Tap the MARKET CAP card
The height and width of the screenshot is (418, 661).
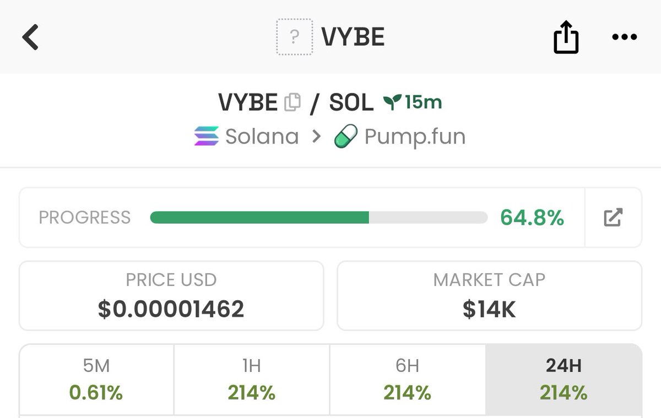pyautogui.click(x=489, y=295)
